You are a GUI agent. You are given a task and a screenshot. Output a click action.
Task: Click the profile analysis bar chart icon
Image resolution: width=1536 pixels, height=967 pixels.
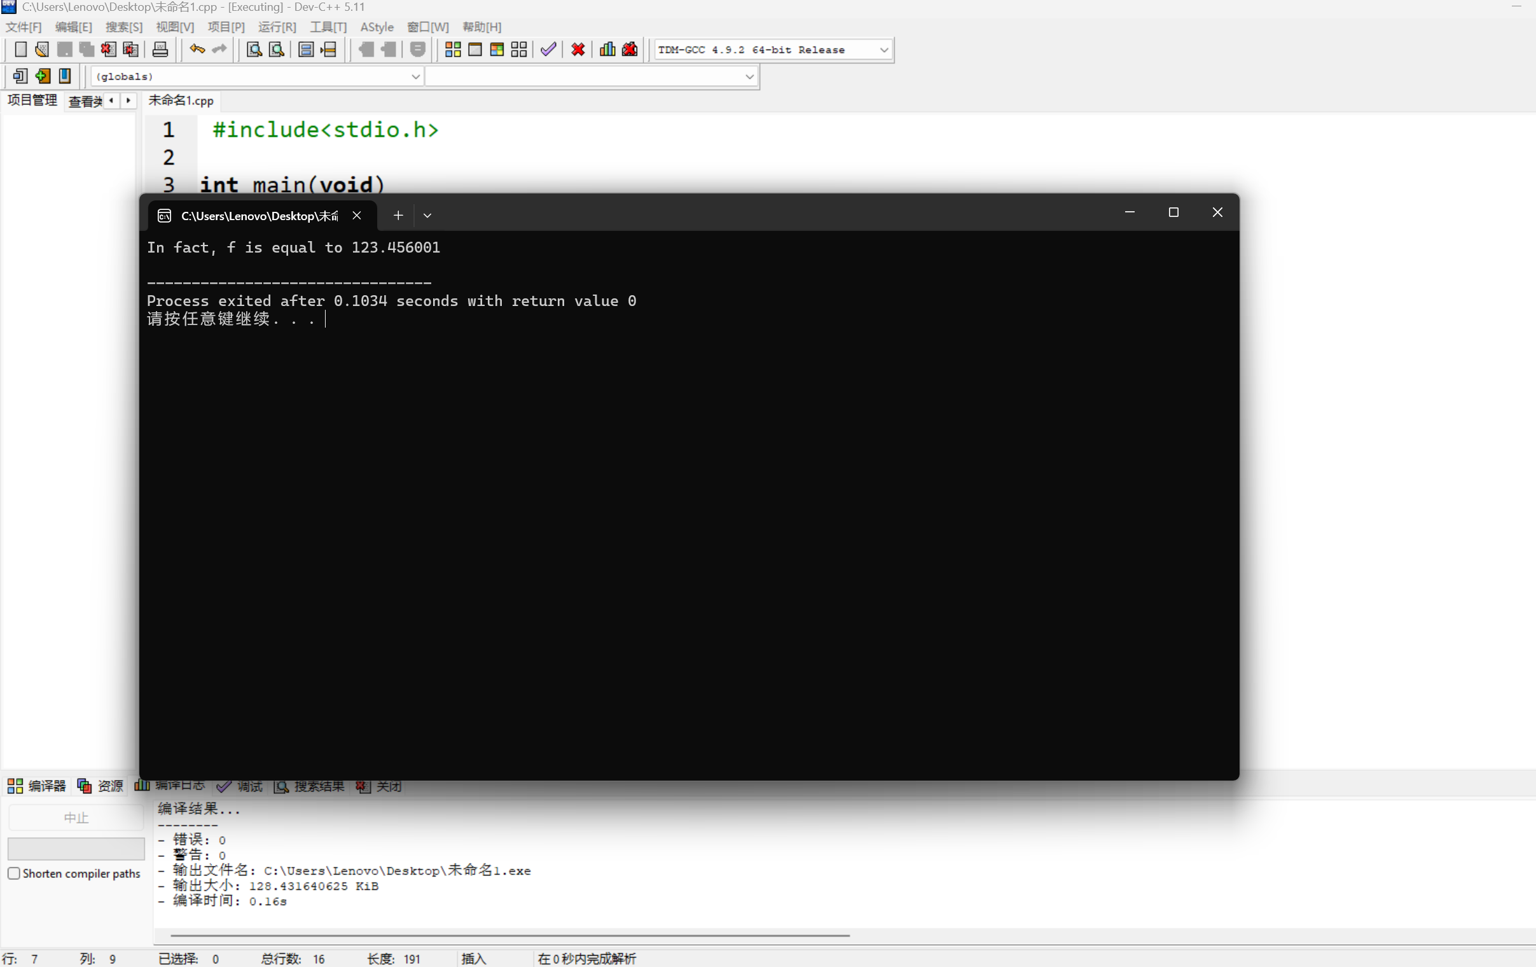click(607, 50)
